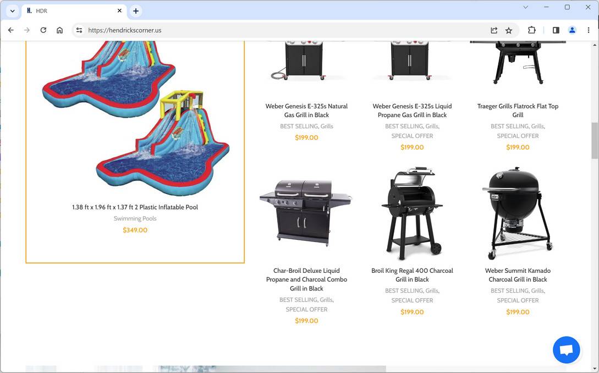Click the Broil King Regal 400 image

coord(412,213)
